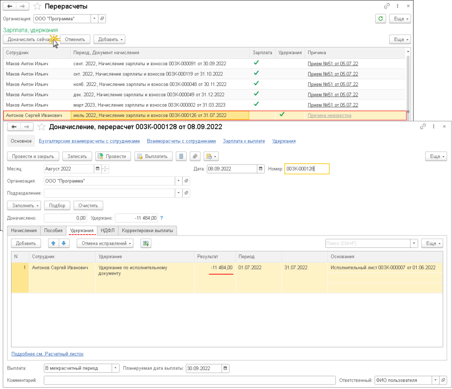Screen dimensions: 452x389
Task: Copy link icon in Перерасчеты window
Action: coord(387,6)
